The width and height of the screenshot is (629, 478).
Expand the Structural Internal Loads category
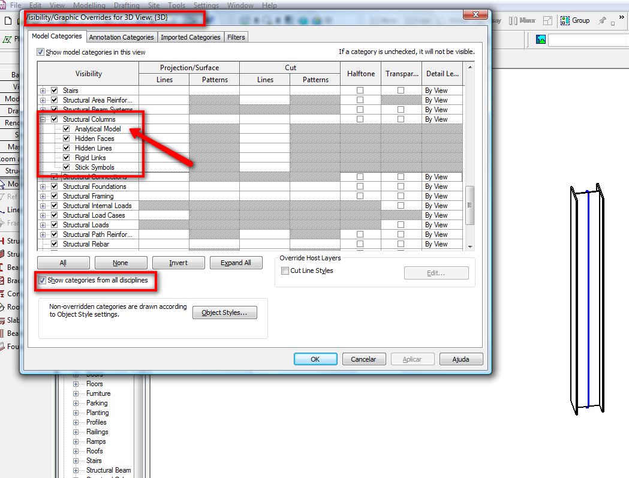43,206
